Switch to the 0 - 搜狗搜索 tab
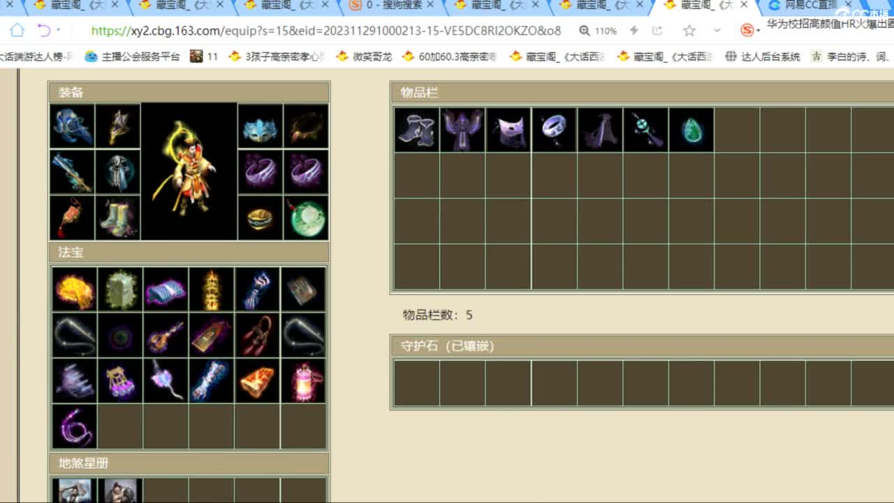The image size is (894, 503). tap(393, 6)
